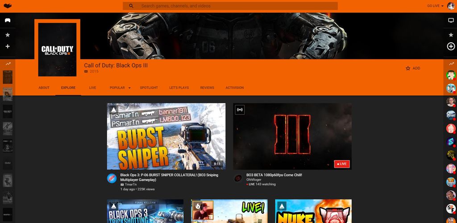Select the blue 'S' logo channel avatar
457x223 pixels.
pos(451,142)
